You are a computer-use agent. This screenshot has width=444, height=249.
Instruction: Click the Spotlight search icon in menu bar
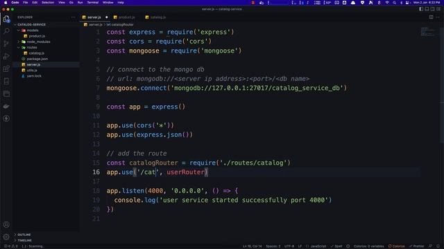click(394, 3)
